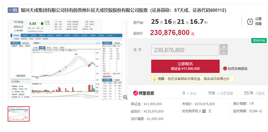The width and height of the screenshot is (268, 132).
Task: Click the yellow 提醒 notice banner text
Action: [x=194, y=79]
